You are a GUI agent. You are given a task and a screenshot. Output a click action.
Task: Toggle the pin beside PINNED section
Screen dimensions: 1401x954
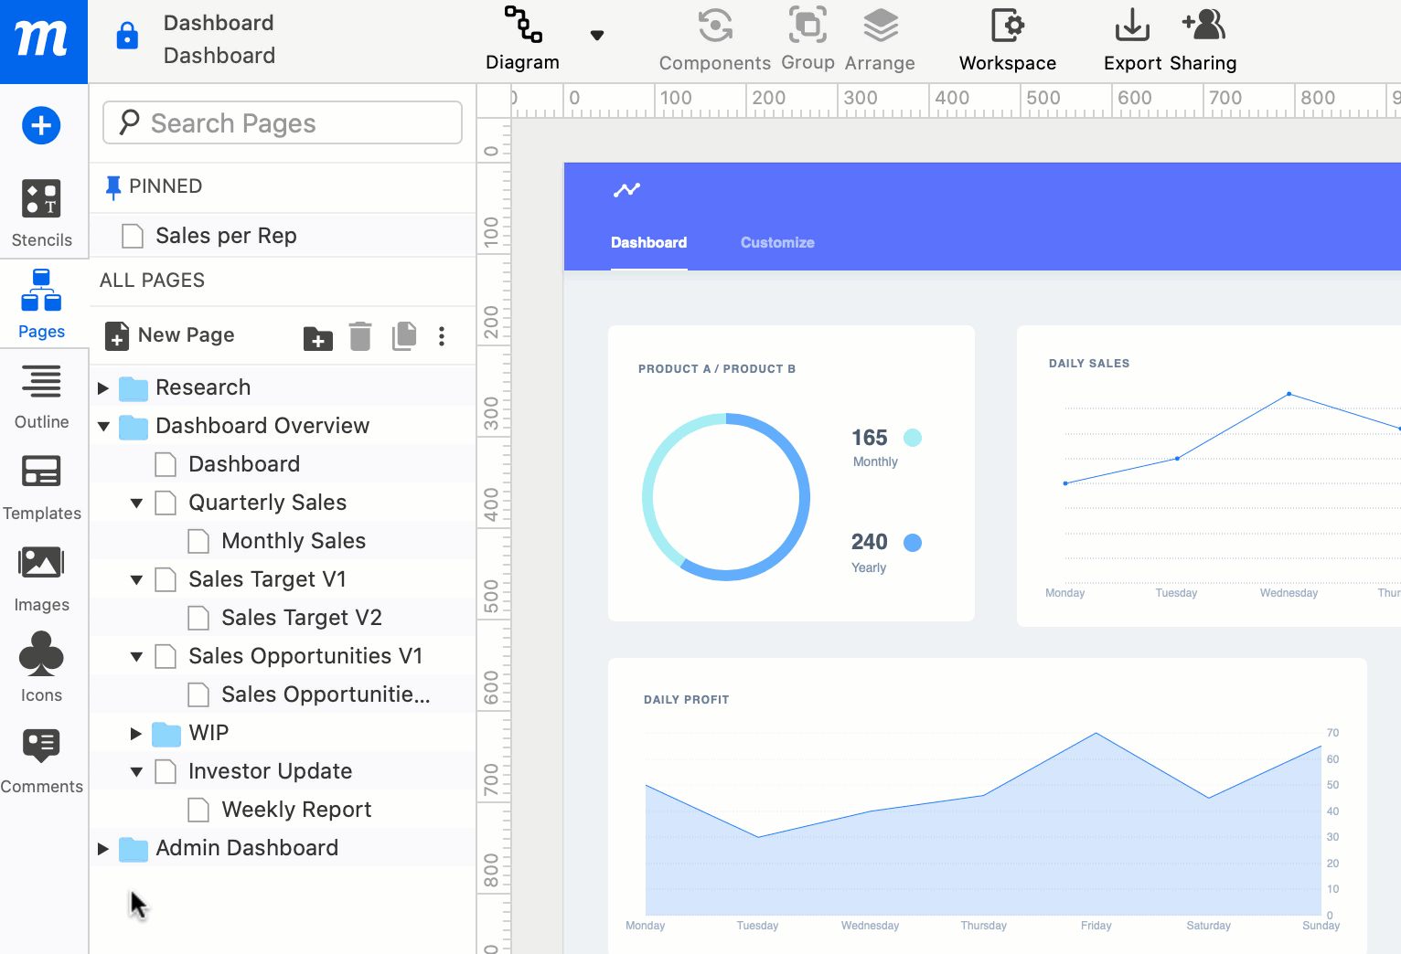[x=113, y=186]
